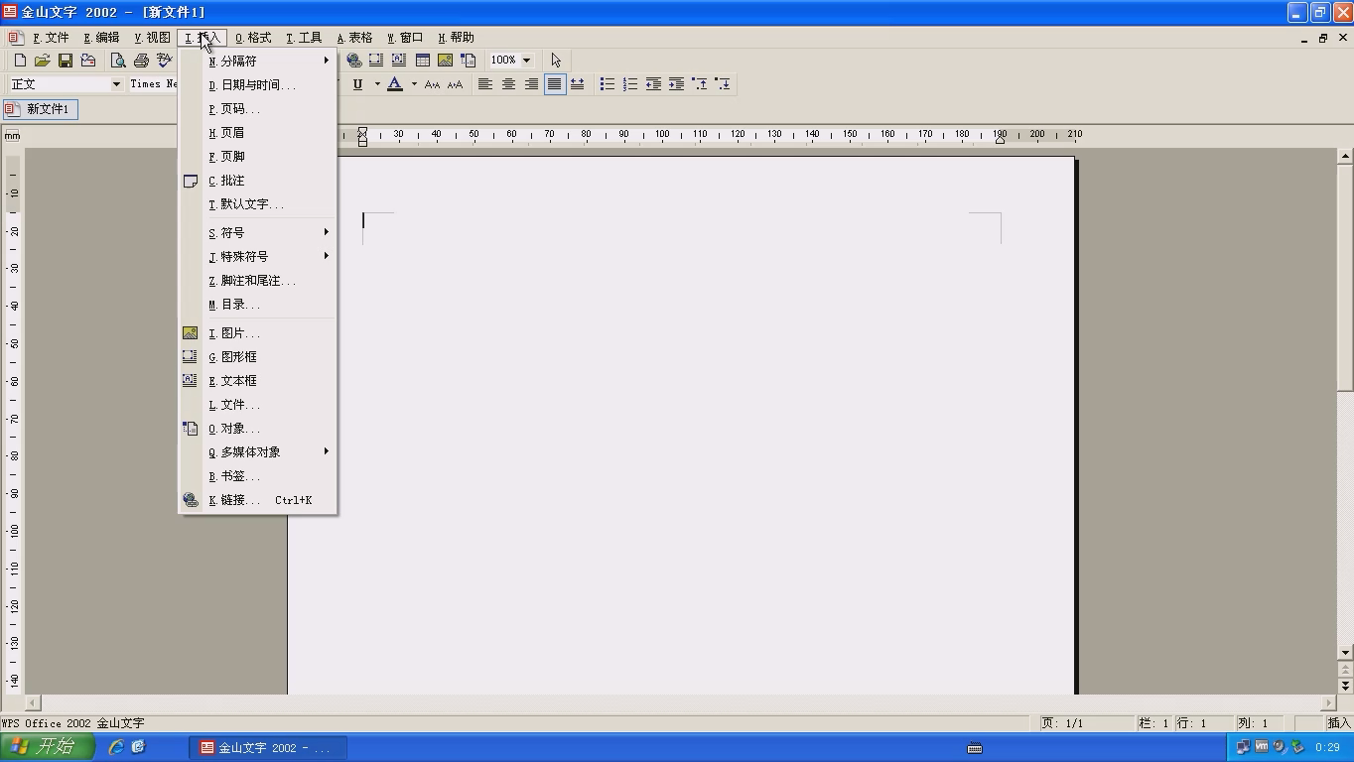This screenshot has height=762, width=1354.
Task: Choose 页码 from the Insert menu
Action: click(x=258, y=109)
